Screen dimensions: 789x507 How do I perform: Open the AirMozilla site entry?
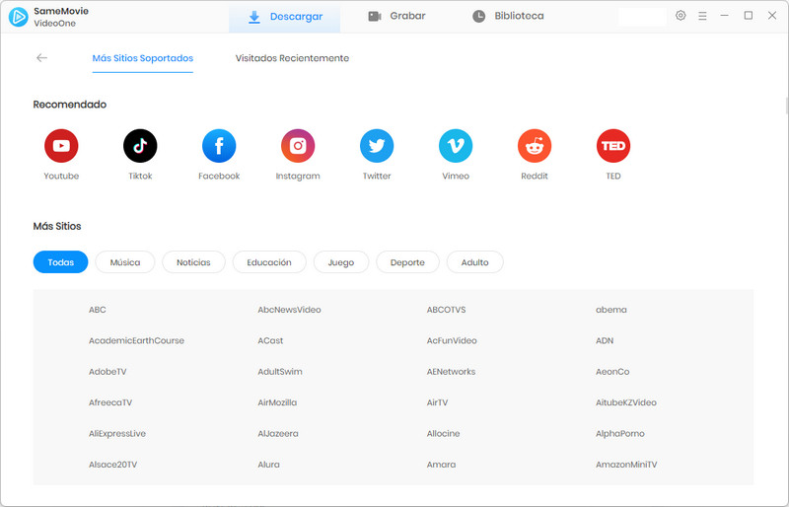coord(277,402)
